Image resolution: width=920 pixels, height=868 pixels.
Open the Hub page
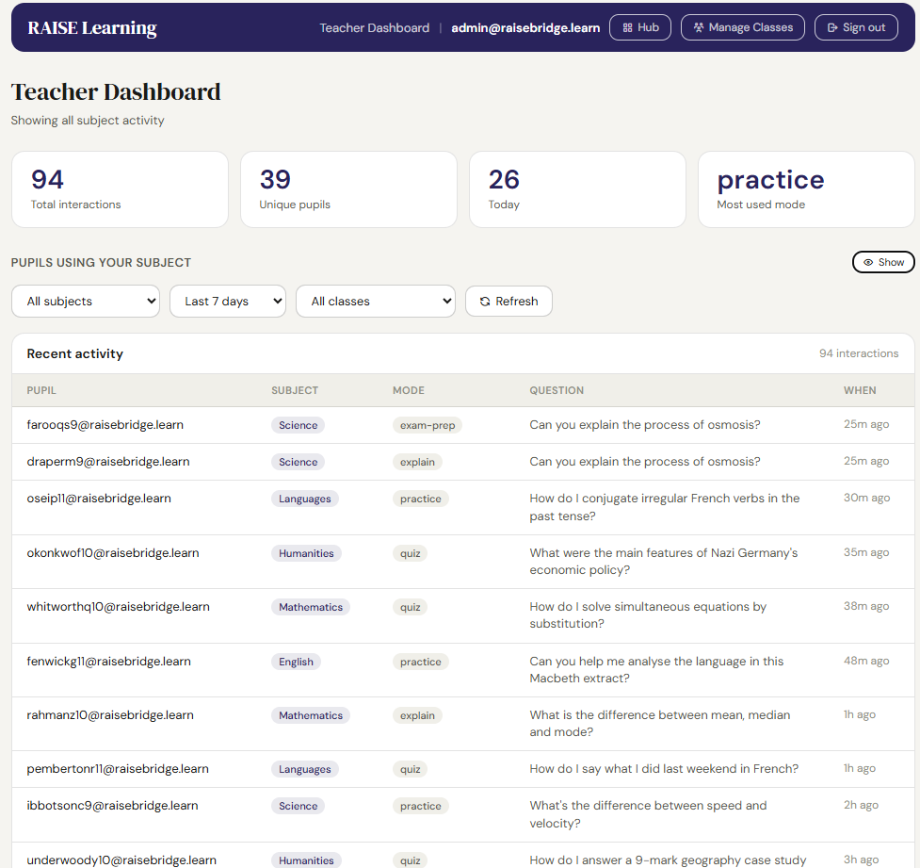pyautogui.click(x=640, y=27)
